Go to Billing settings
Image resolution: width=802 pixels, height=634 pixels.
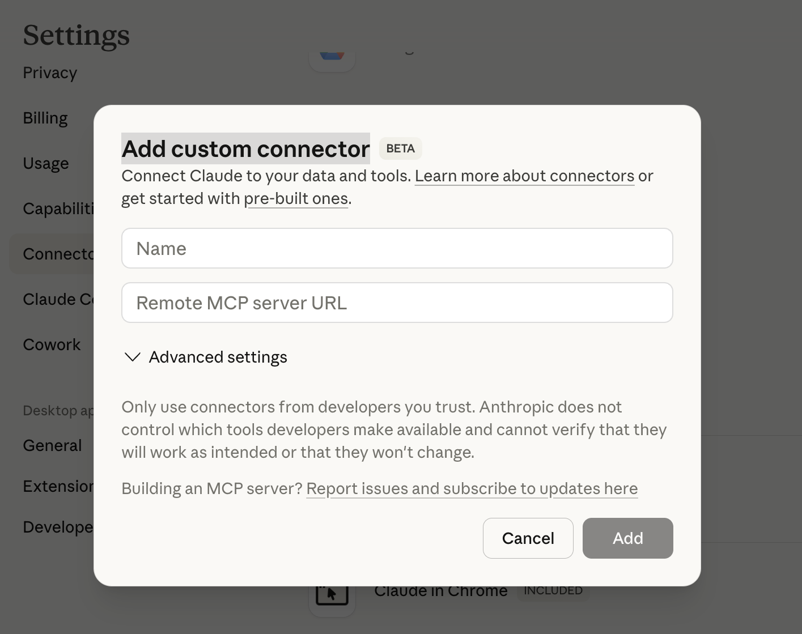pyautogui.click(x=45, y=118)
